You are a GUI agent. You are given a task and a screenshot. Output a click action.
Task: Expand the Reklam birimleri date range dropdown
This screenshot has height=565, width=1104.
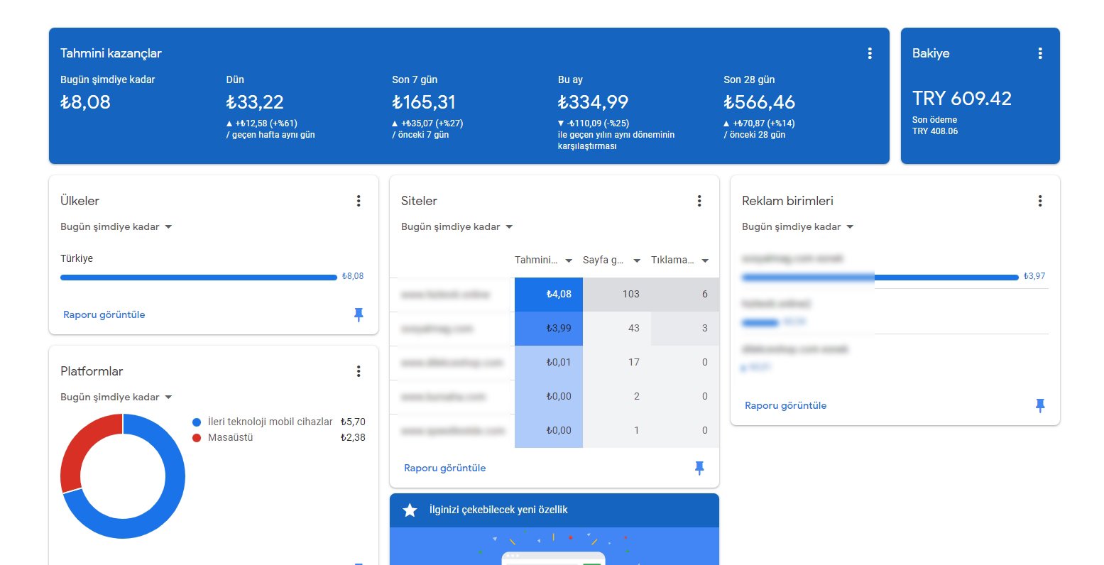click(x=799, y=227)
